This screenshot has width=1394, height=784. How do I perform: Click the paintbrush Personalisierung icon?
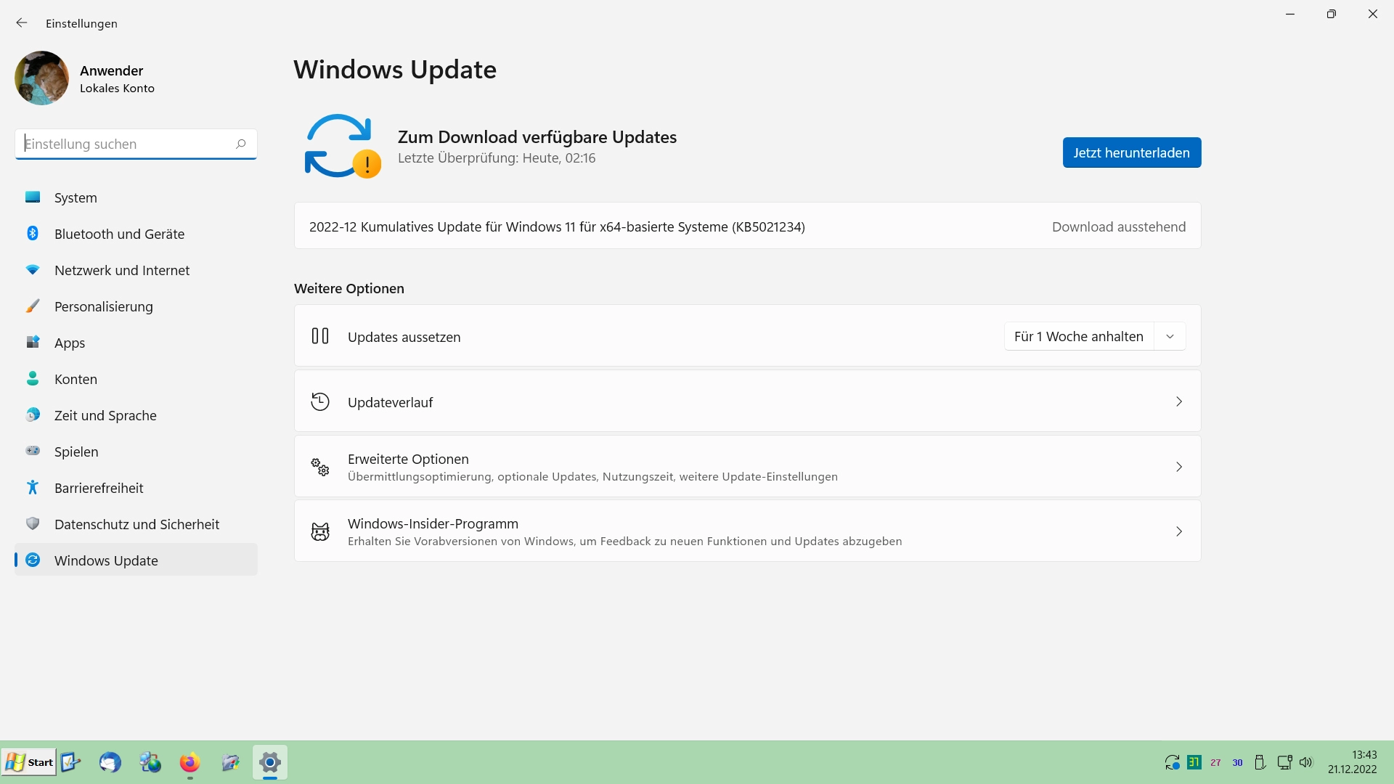[x=33, y=306]
